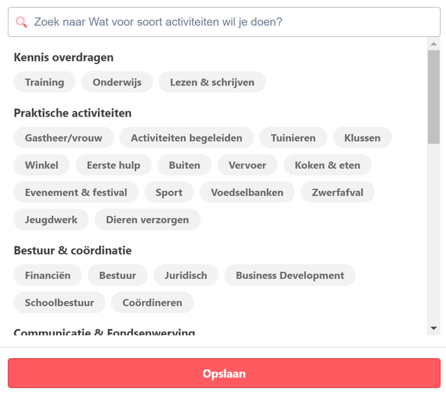The height and width of the screenshot is (395, 446).
Task: Choose the Evenement & festival chip
Action: [x=76, y=193]
